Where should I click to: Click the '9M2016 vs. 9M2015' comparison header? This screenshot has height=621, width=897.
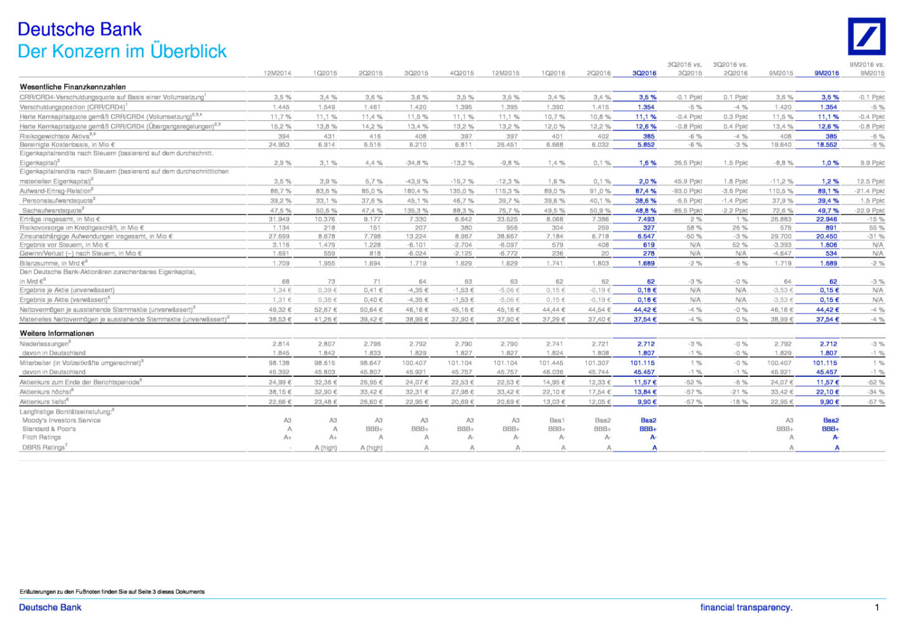(x=867, y=69)
